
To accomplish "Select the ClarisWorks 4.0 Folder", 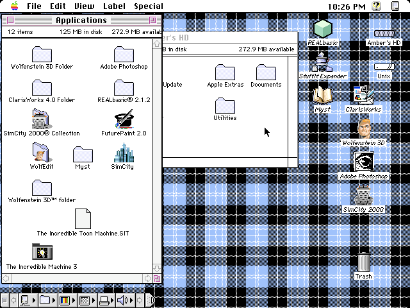I will pos(42,88).
